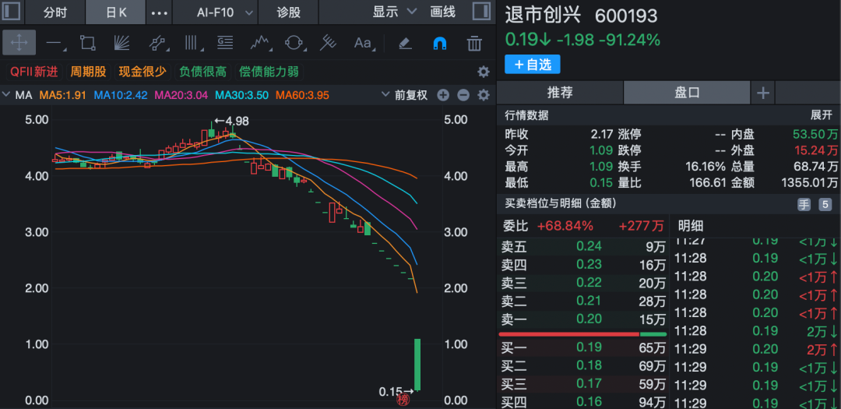Select the pitchfork drawing tool

pos(327,43)
